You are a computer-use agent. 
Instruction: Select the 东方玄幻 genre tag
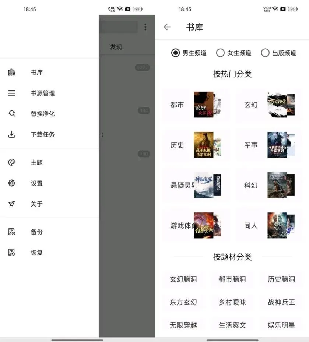[x=183, y=302]
